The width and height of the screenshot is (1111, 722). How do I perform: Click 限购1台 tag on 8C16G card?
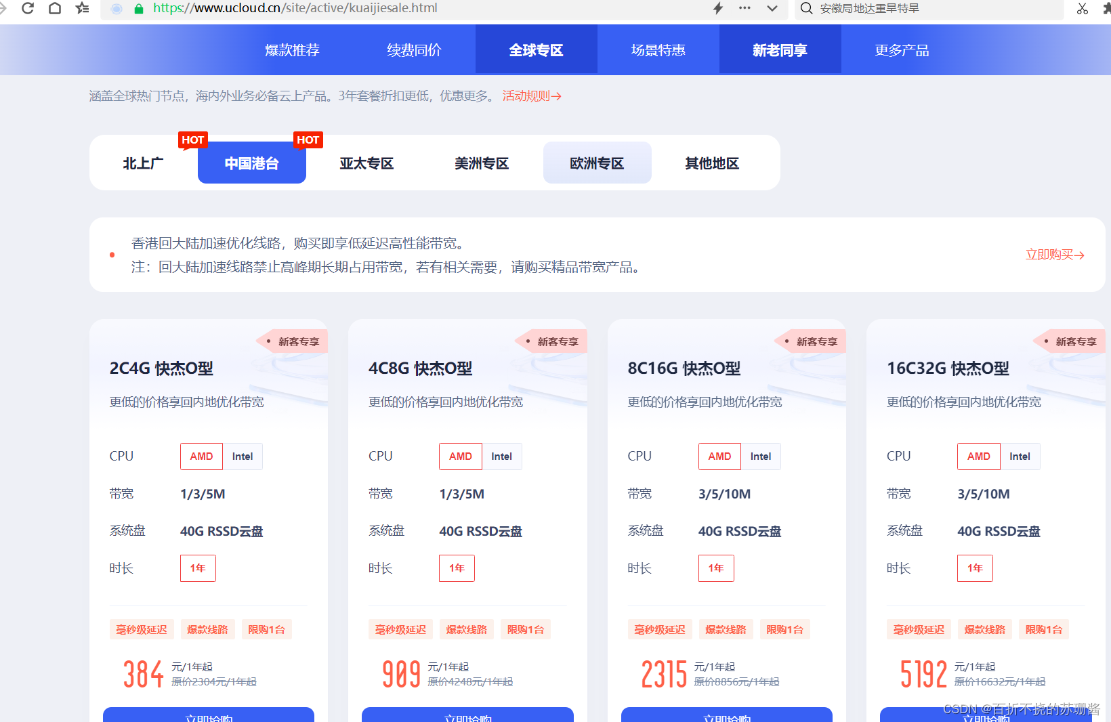coord(784,629)
